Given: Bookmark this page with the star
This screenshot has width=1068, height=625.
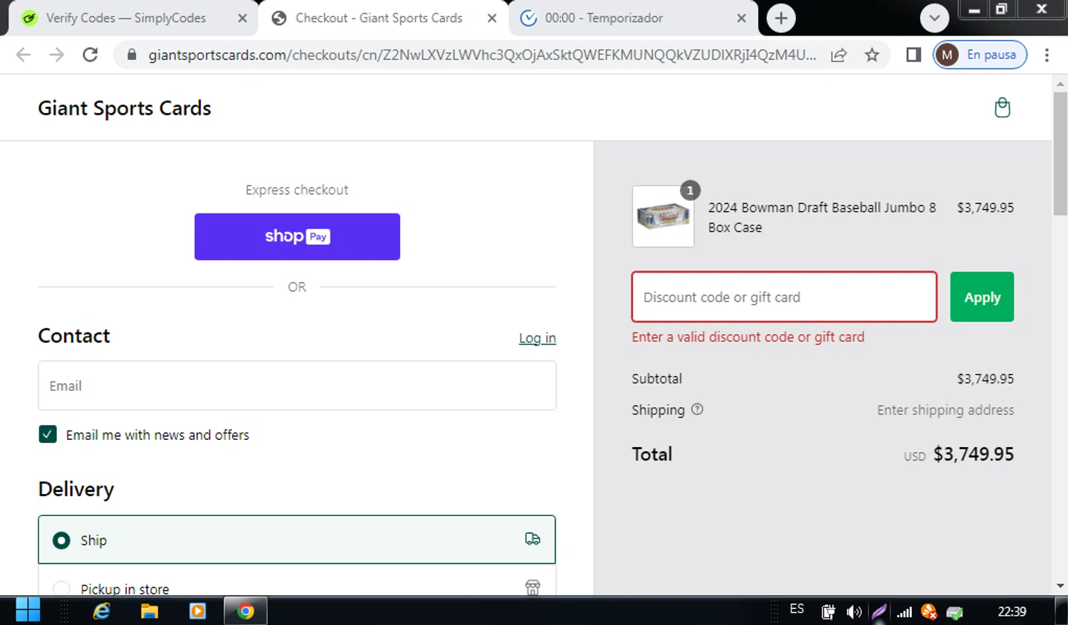Looking at the screenshot, I should coord(871,55).
